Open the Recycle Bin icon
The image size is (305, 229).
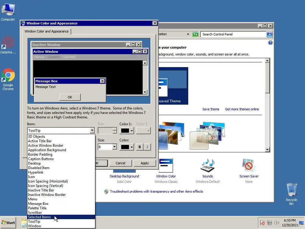pyautogui.click(x=291, y=194)
